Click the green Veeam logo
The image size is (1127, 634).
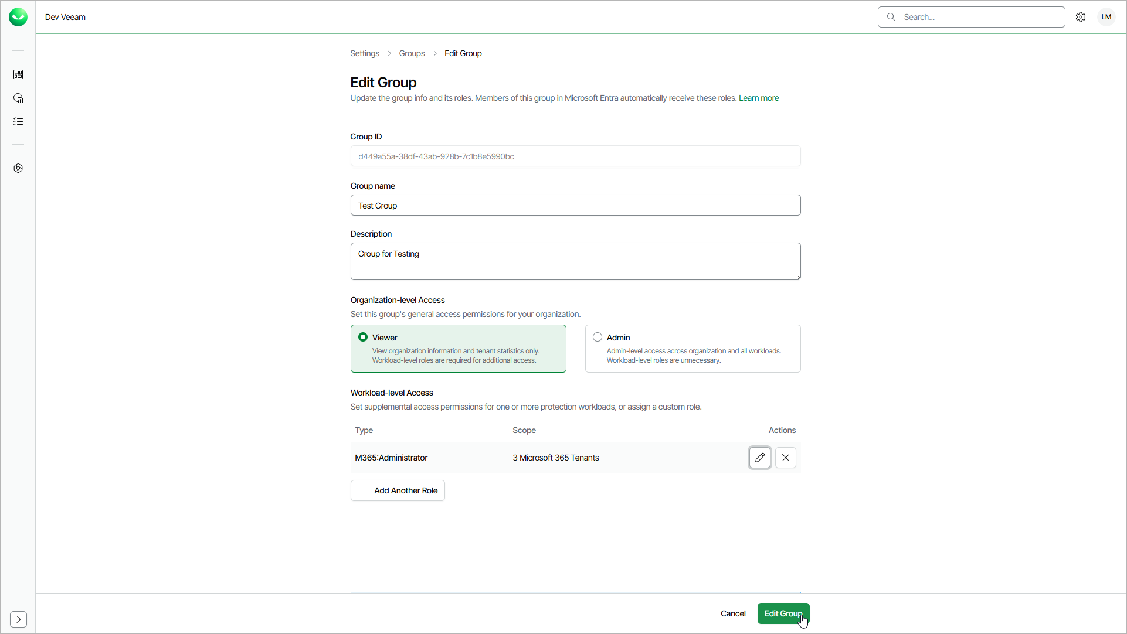[18, 16]
